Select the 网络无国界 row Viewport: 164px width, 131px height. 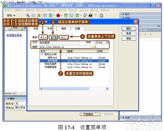[x=74, y=64]
